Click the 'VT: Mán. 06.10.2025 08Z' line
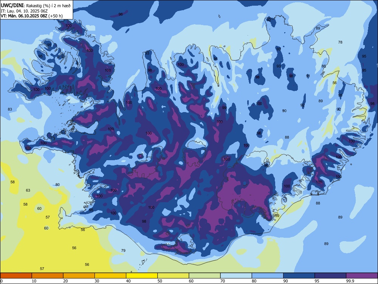 point(24,16)
